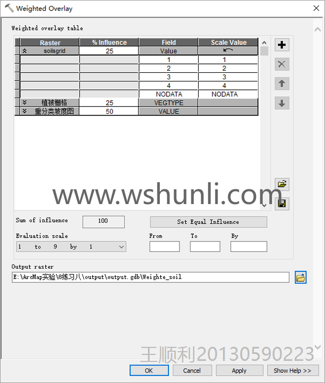Click the From input field
Viewport: 325px width, 383px height.
[x=165, y=246]
